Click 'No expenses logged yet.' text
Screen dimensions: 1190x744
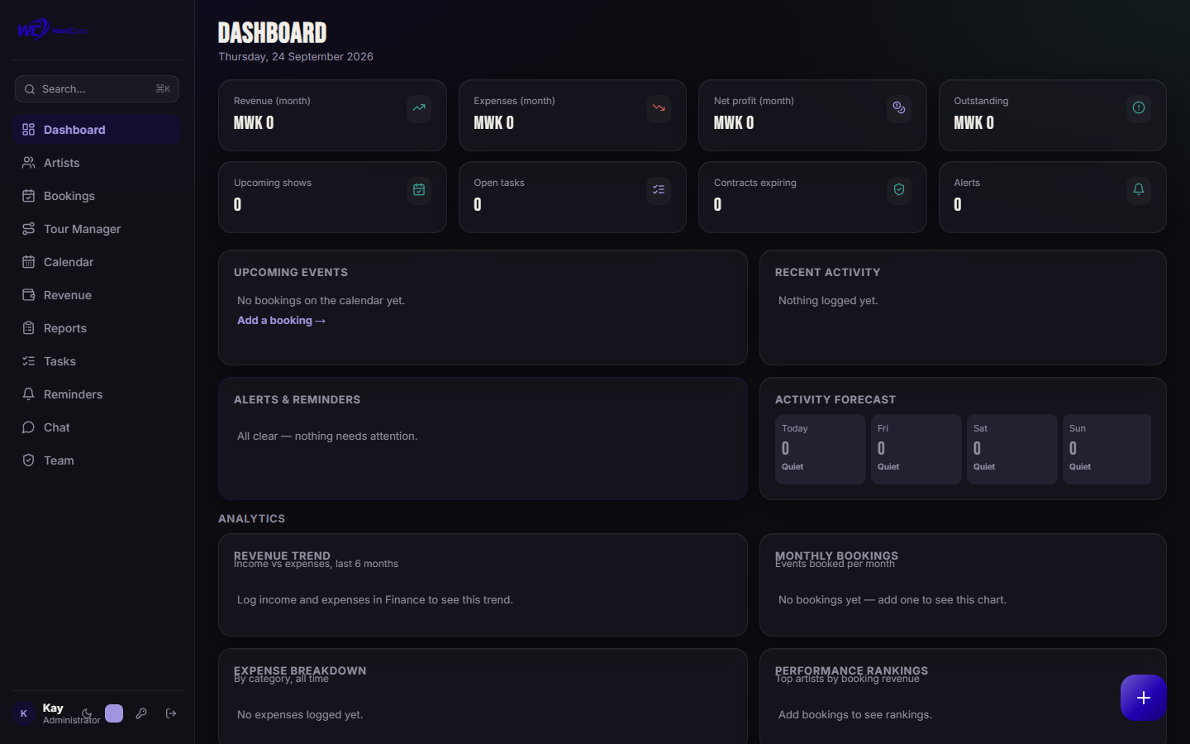click(x=300, y=715)
